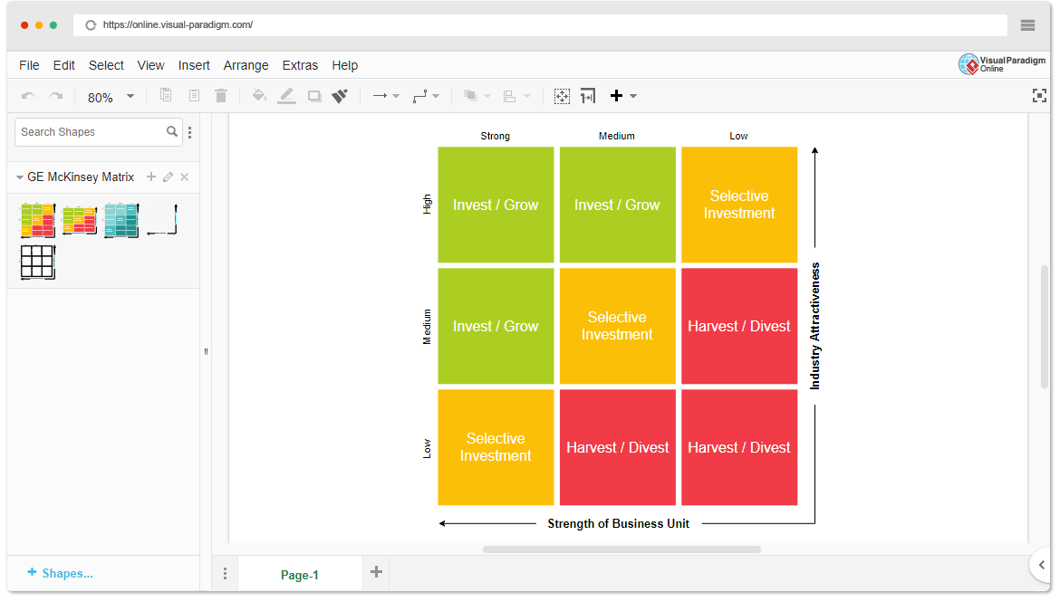Screen dimensions: 1060x602
Task: Click the browser URL address bar
Action: (x=540, y=25)
